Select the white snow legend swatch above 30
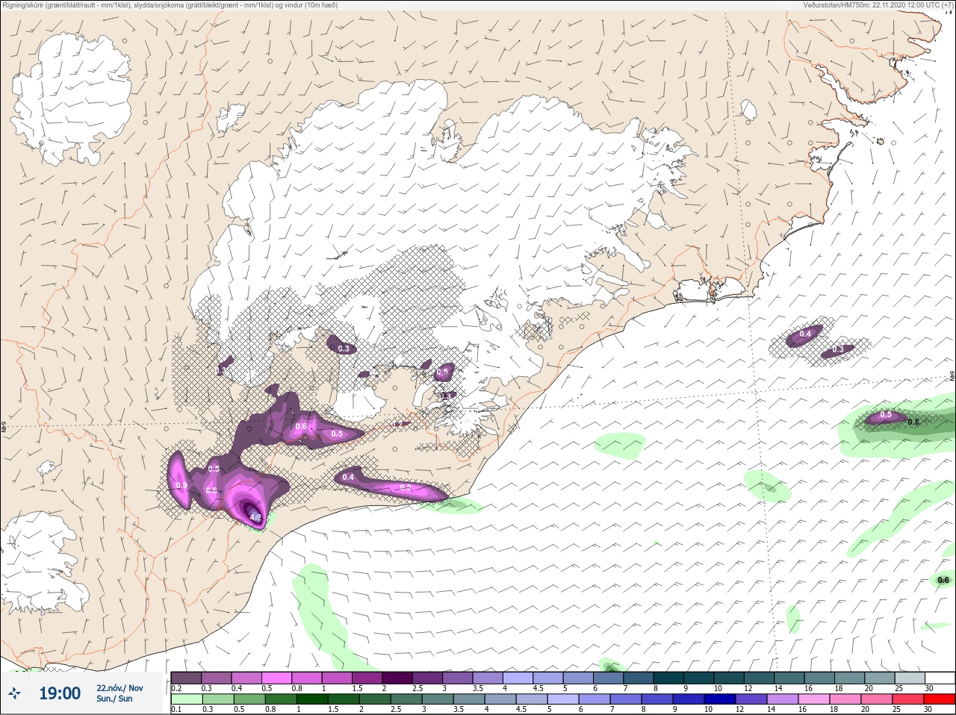This screenshot has height=715, width=956. (x=940, y=678)
